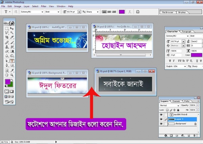
Task: Open the File menu
Action: [3, 6]
